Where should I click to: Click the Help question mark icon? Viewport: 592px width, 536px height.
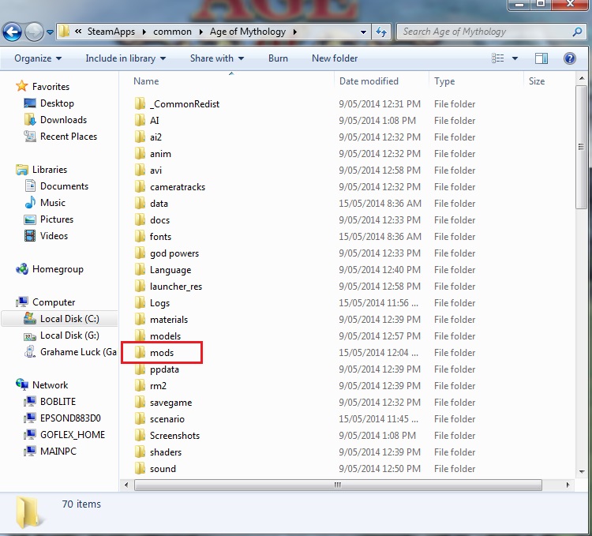click(x=569, y=58)
